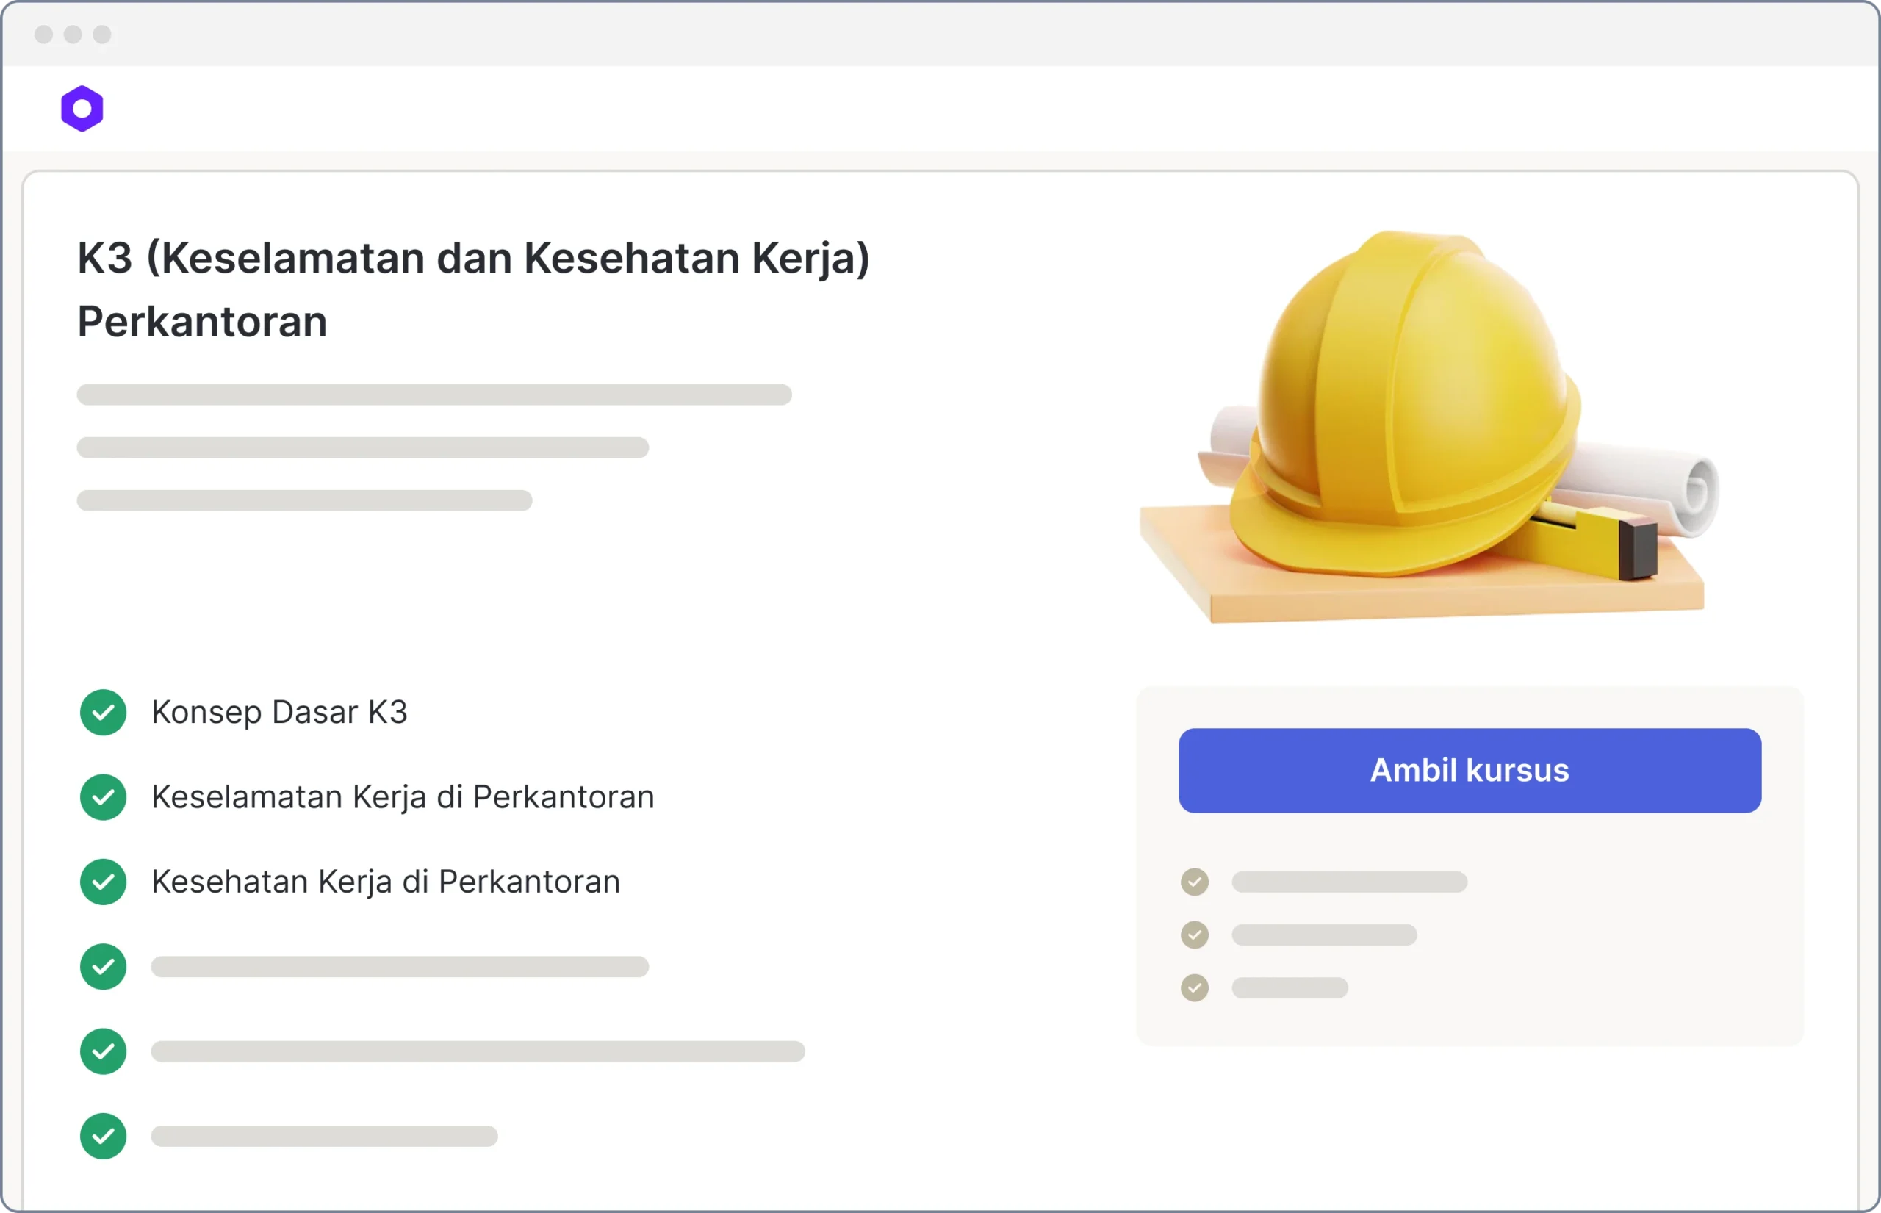1881x1213 pixels.
Task: Click second beige check icon under Ambil kursus
Action: point(1195,935)
